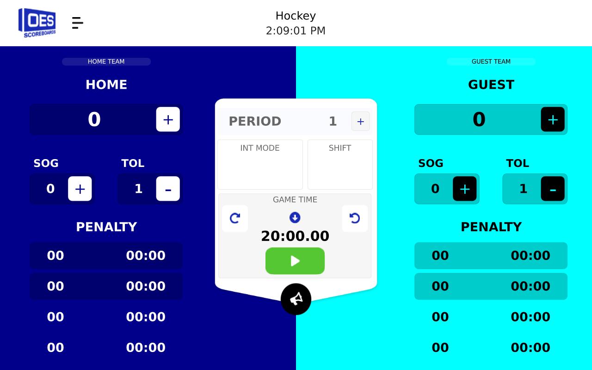Viewport: 592px width, 370px height.
Task: Enable INT MODE
Action: pyautogui.click(x=259, y=164)
